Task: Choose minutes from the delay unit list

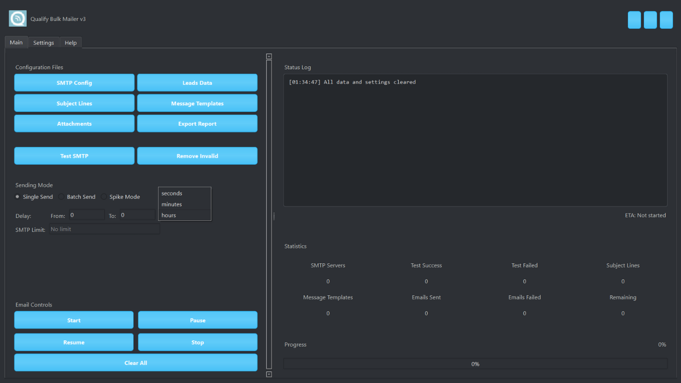Action: pos(185,204)
